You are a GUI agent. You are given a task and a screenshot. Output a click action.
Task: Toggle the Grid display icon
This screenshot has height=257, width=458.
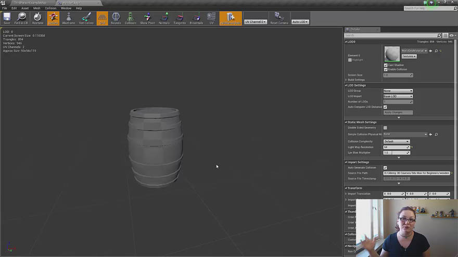[102, 18]
